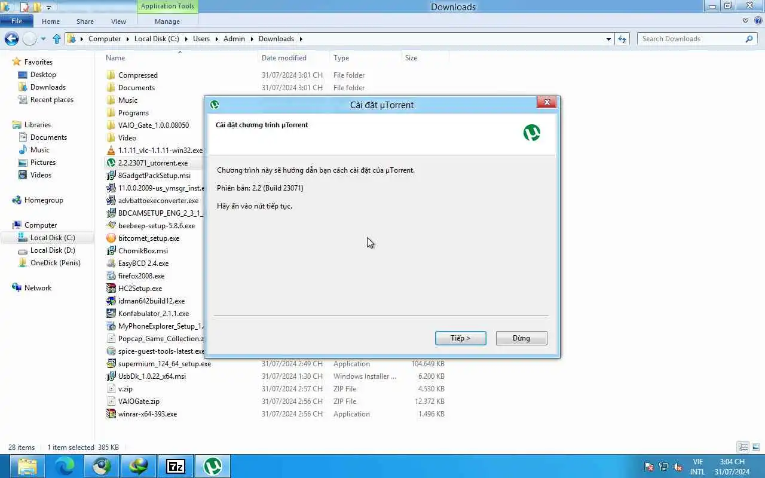Viewport: 765px width, 478px height.
Task: Click the Forward navigation arrow in Explorer
Action: point(30,39)
